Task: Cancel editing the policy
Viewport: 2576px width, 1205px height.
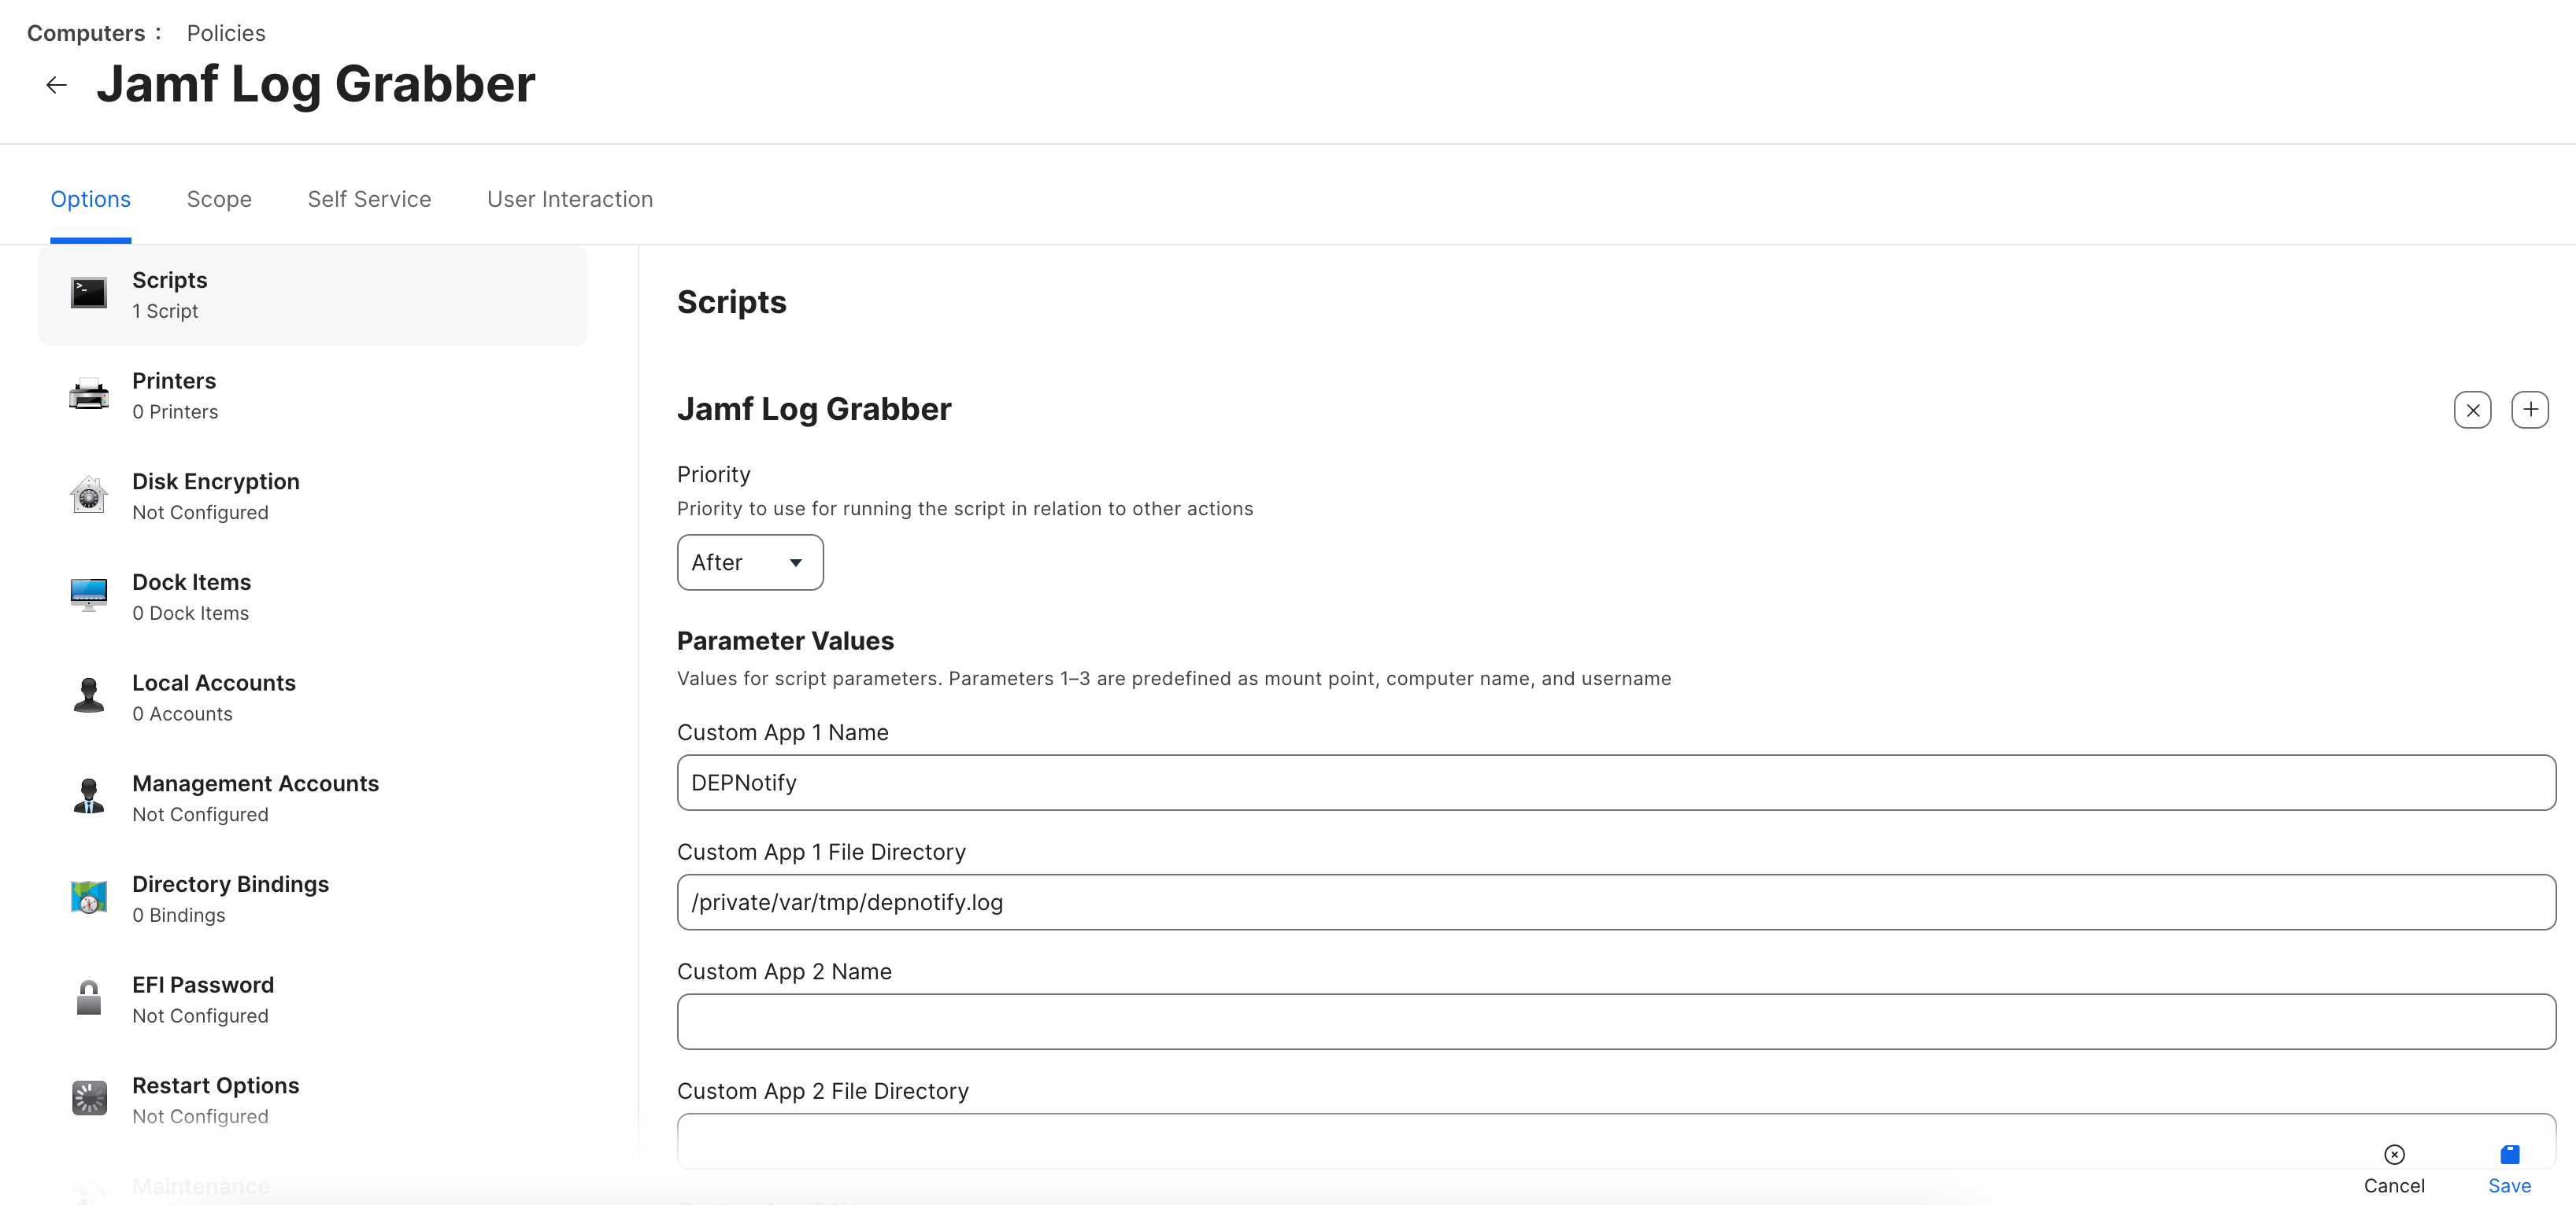Action: [2393, 1168]
